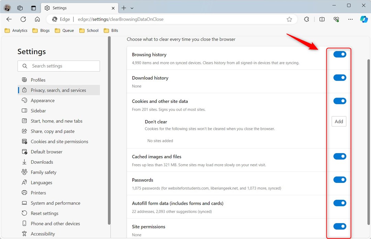Screen dimensions: 371x239
Task: Open the Settings and more ellipsis menu
Action: [x=350, y=19]
